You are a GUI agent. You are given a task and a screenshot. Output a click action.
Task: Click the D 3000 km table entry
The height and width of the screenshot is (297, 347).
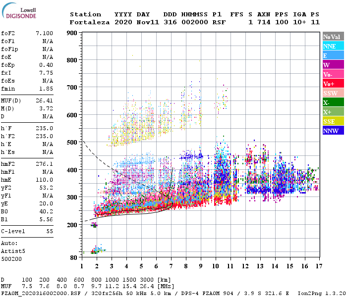(147, 280)
